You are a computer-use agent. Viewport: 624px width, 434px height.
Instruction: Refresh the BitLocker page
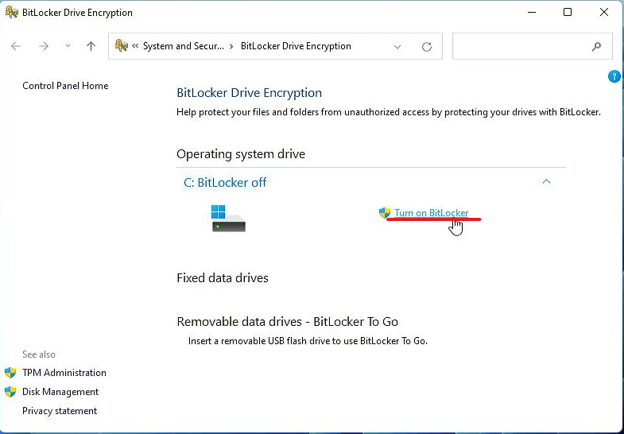coord(427,47)
